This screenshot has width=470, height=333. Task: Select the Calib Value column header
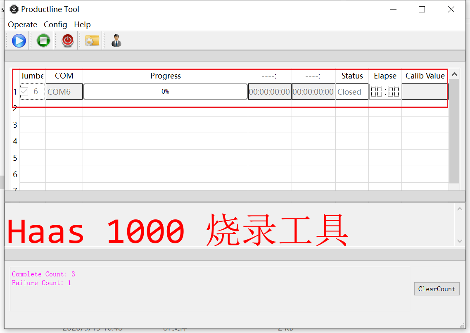[x=425, y=76]
